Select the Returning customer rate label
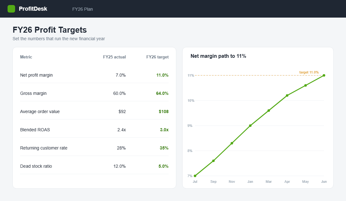This screenshot has width=346, height=201. click(x=44, y=148)
